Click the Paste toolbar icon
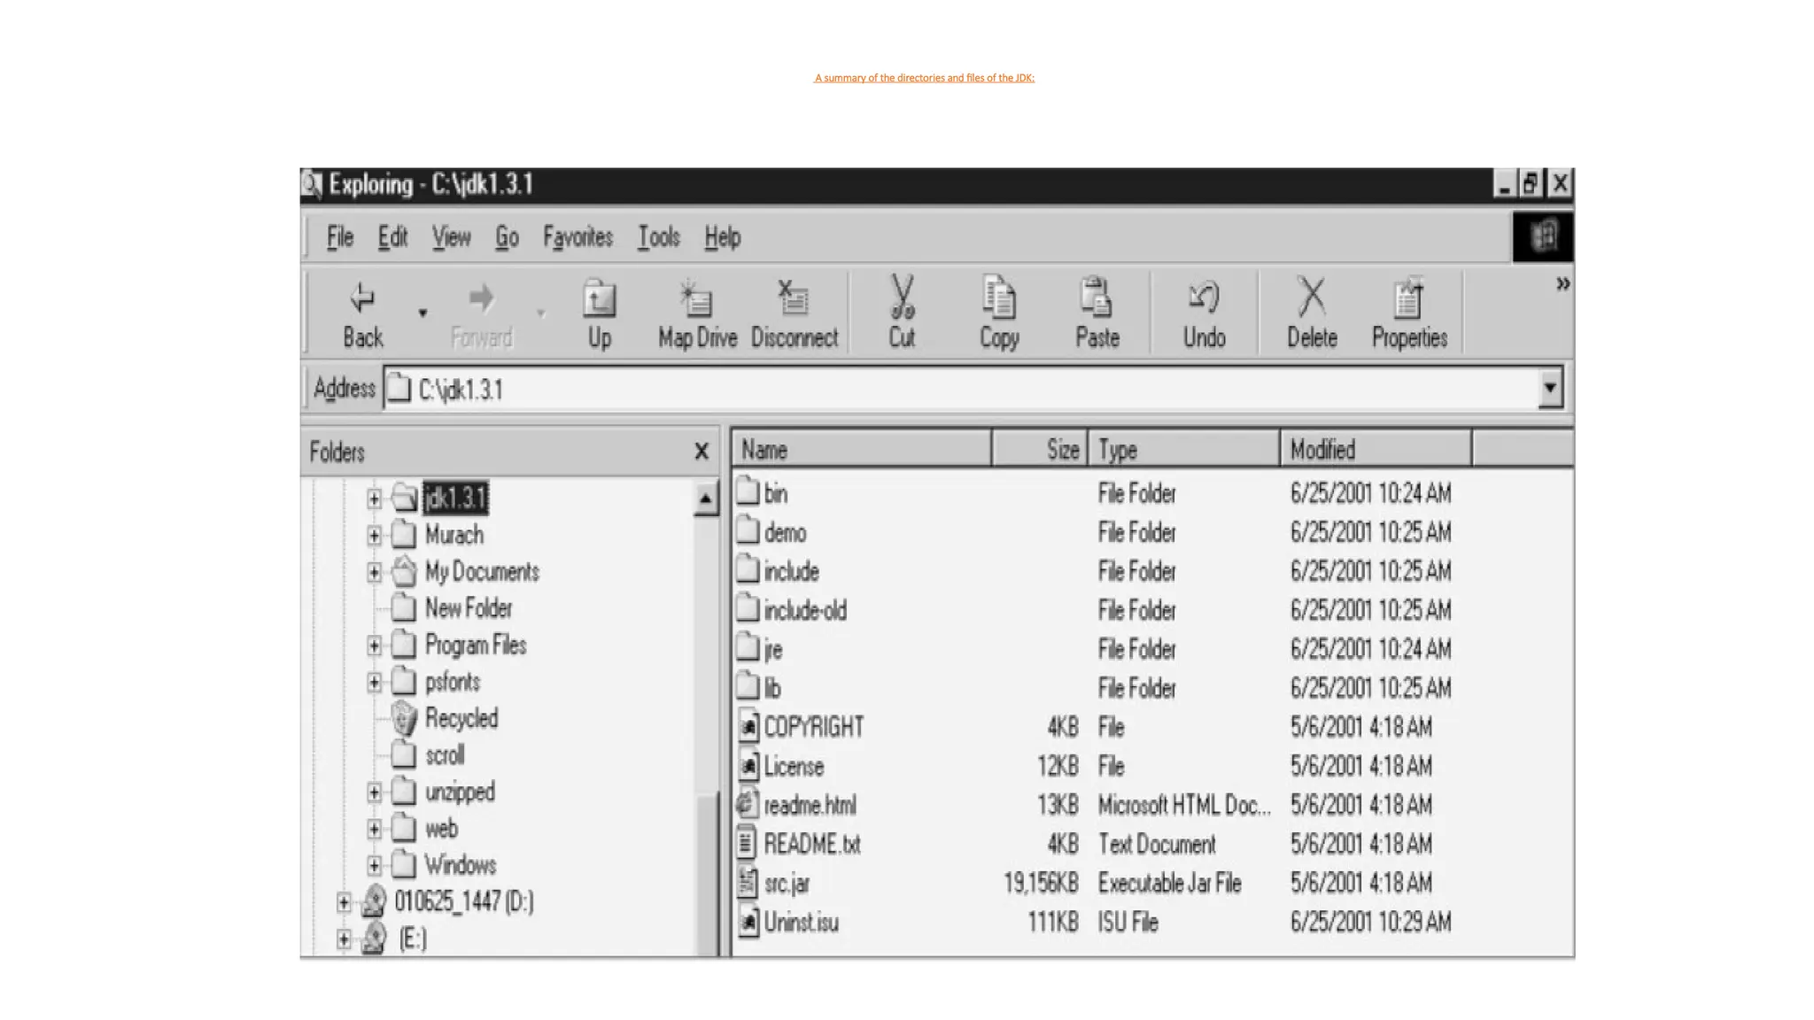 click(x=1097, y=297)
